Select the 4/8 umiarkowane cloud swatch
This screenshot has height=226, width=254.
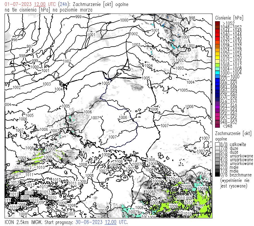point(217,160)
